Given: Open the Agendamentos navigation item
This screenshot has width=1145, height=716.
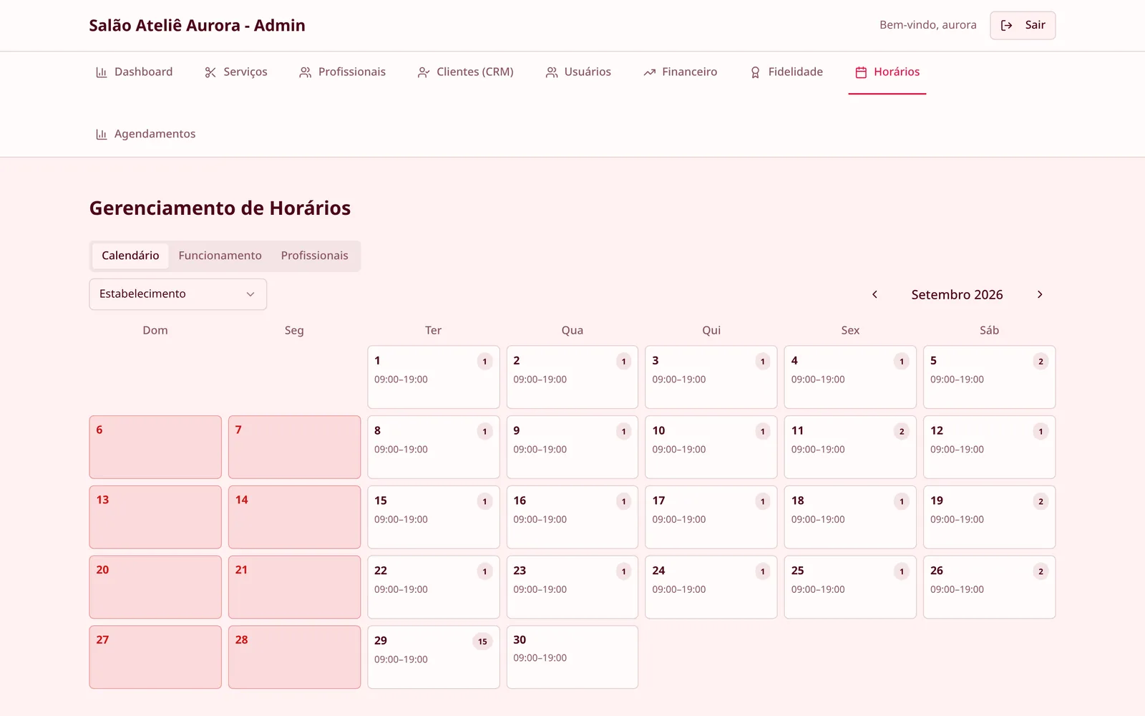Looking at the screenshot, I should (x=146, y=135).
